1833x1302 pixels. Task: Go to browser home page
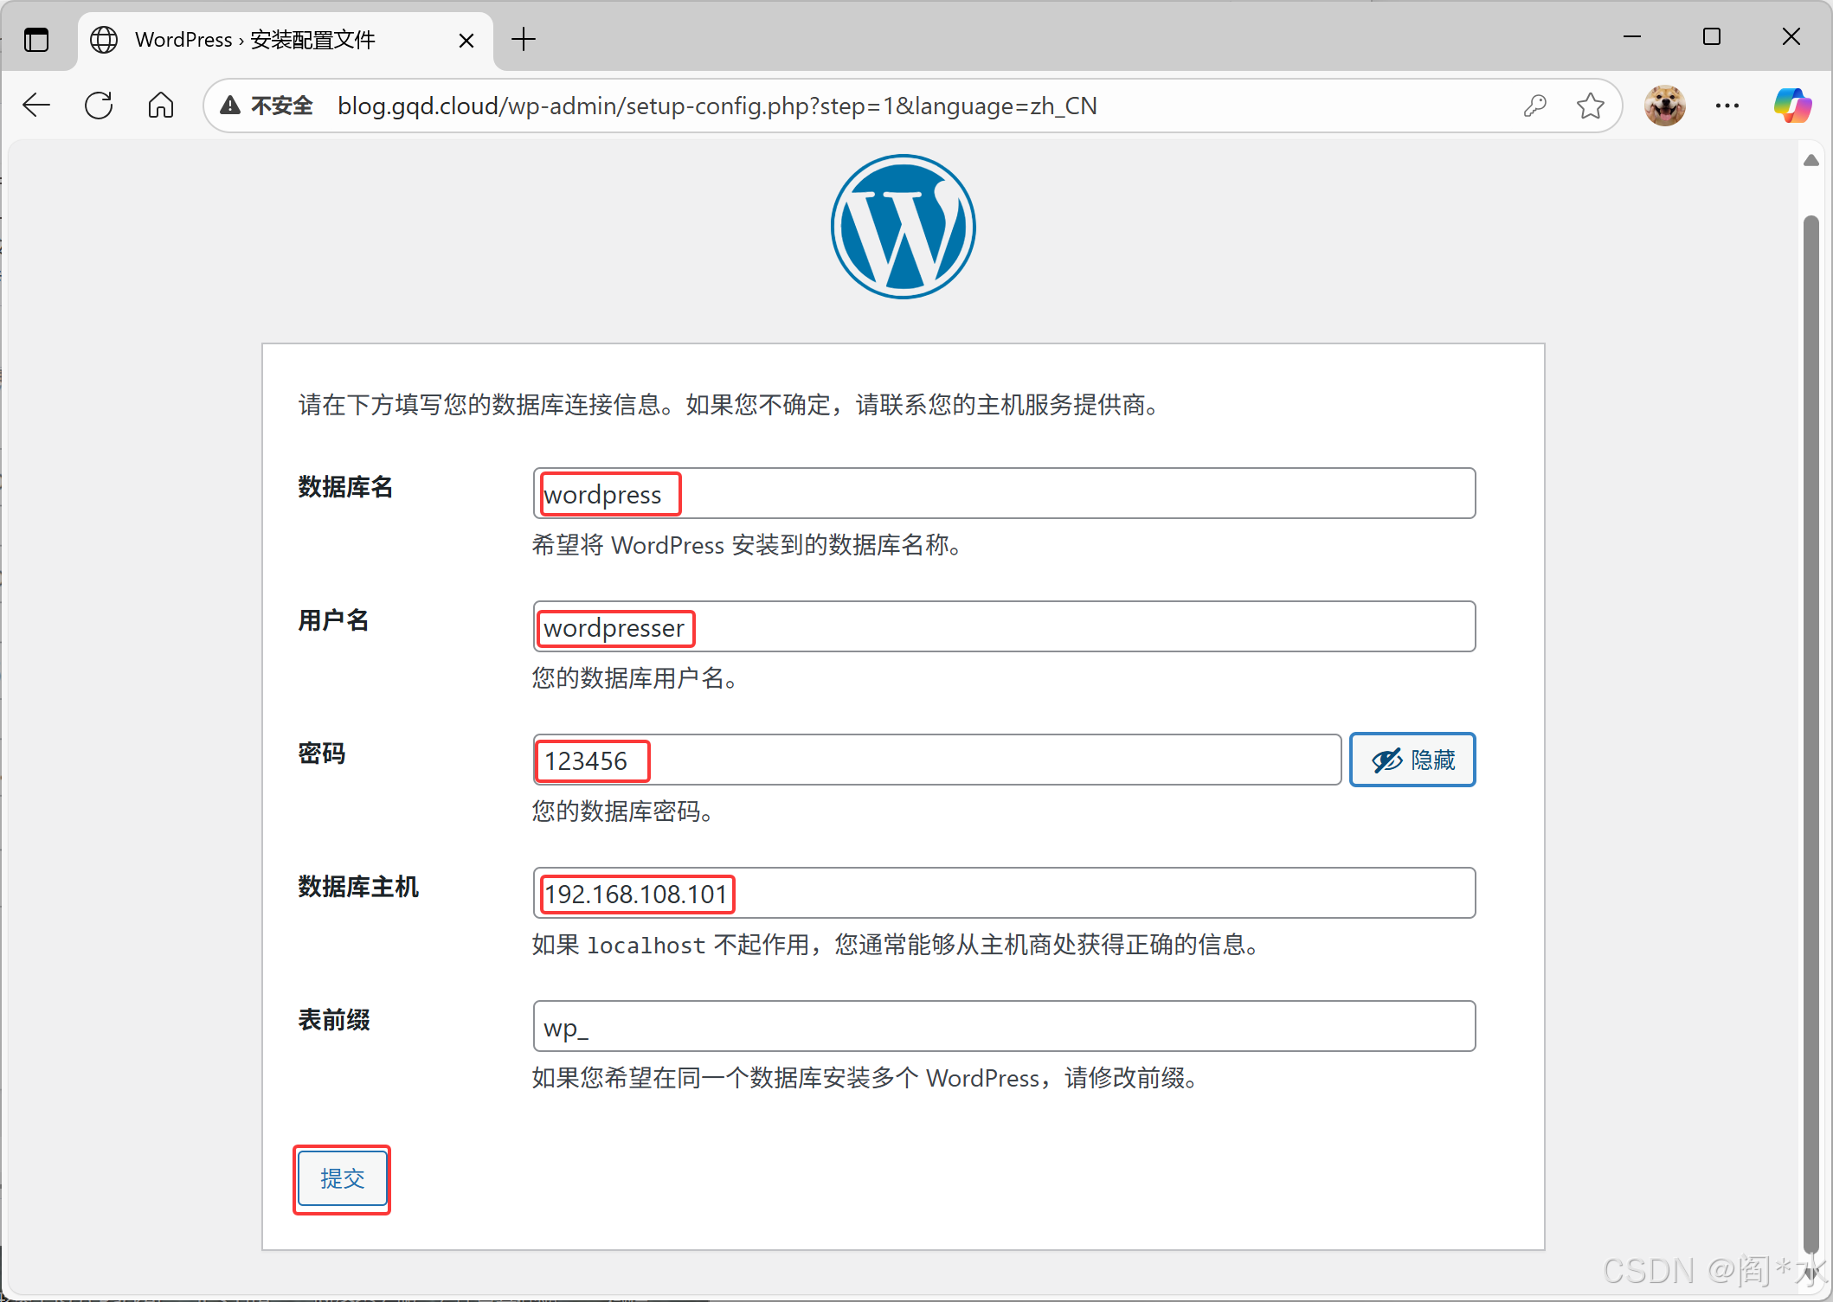(161, 106)
